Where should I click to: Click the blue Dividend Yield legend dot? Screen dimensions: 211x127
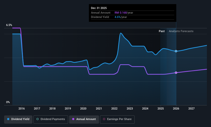pyautogui.click(x=8, y=119)
